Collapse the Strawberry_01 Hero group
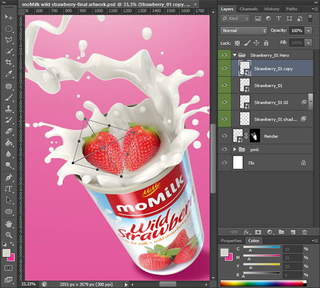The height and width of the screenshot is (288, 320). (234, 55)
